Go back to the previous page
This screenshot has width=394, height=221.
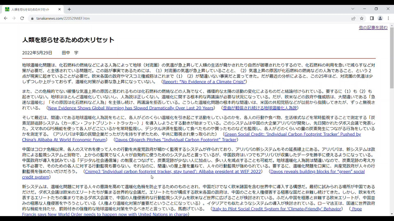point(5,18)
